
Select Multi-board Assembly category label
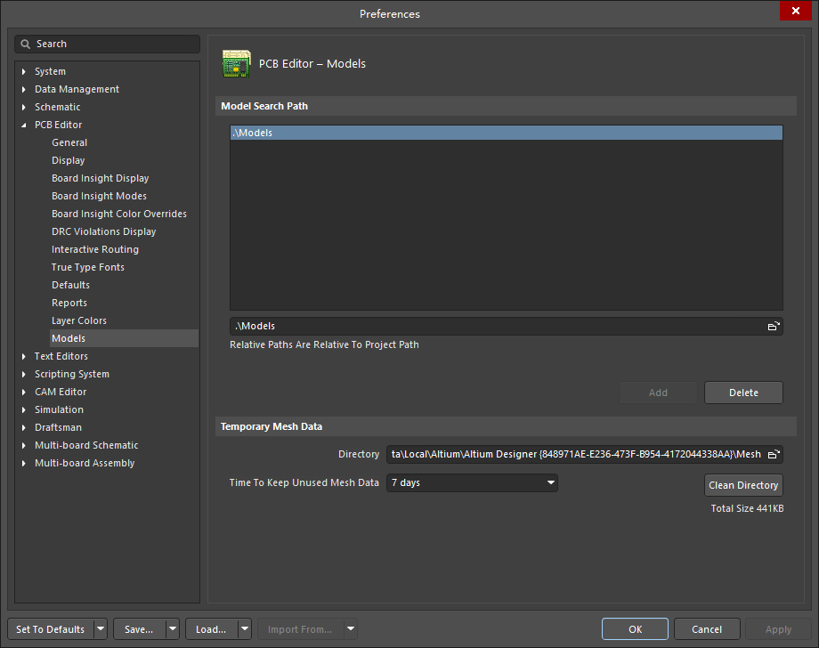[85, 463]
